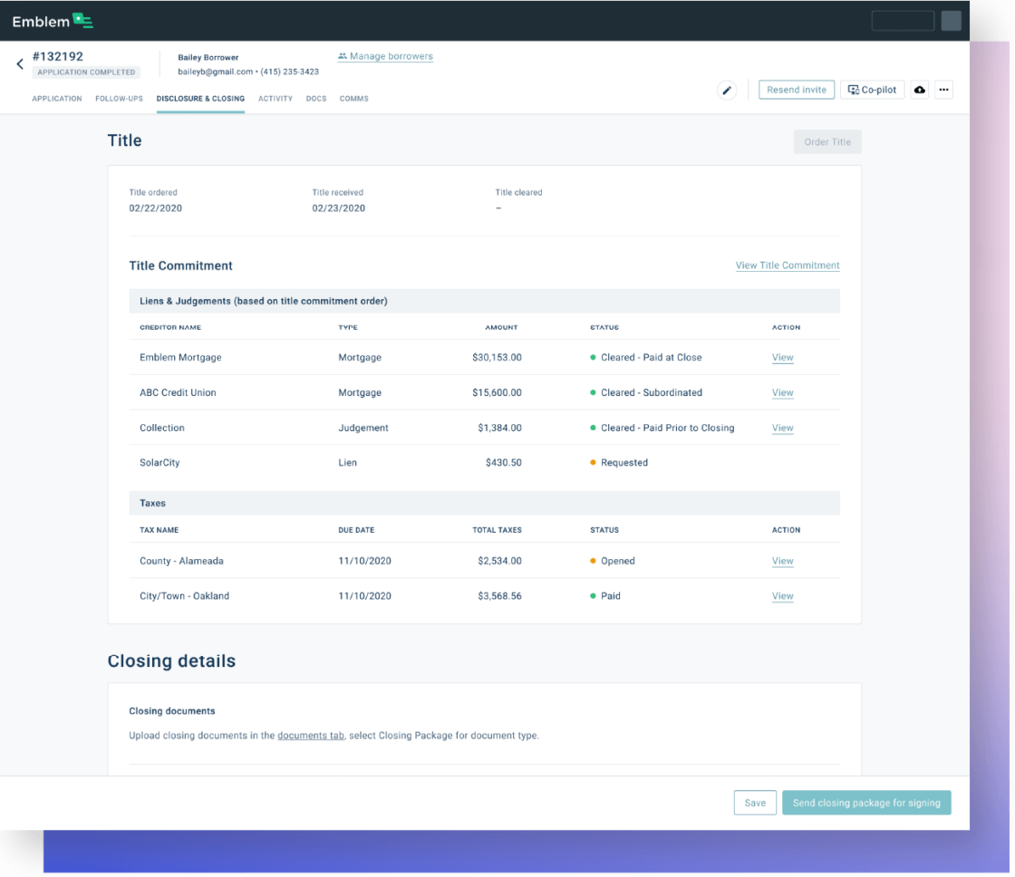Click the pencil edit icon
The width and height of the screenshot is (1015, 877).
point(726,90)
